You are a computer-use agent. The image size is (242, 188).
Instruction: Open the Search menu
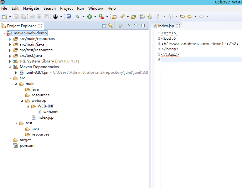coord(49,8)
